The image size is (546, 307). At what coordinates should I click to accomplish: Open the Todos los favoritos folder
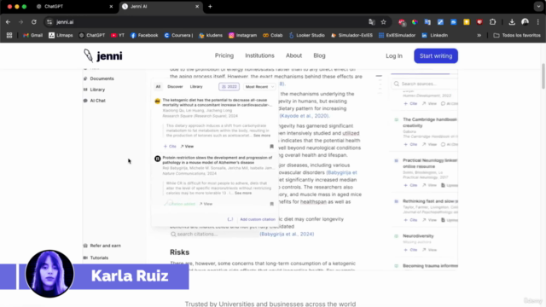click(x=517, y=35)
